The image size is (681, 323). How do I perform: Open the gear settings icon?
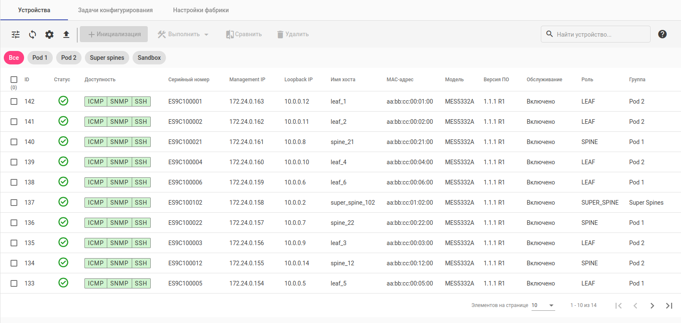point(49,35)
